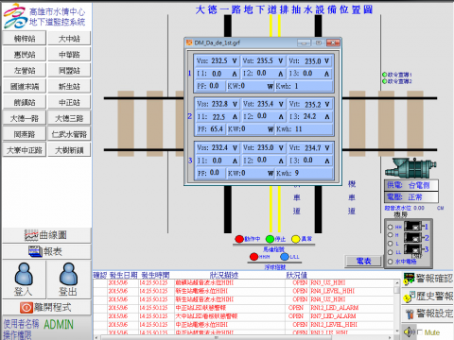Open 警報確認 alarm acknowledge
The image size is (454, 340).
(428, 279)
